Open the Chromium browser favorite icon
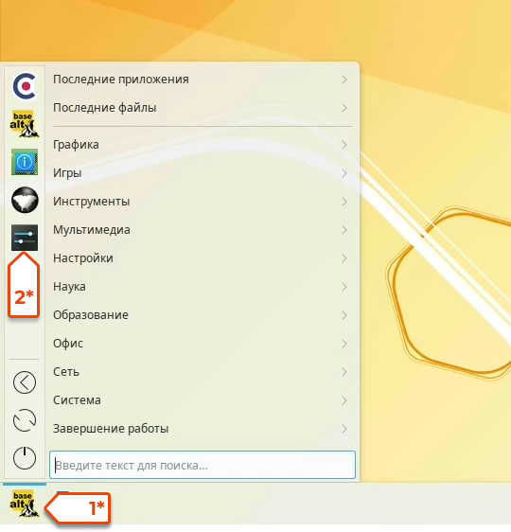This screenshot has height=532, width=511. pos(25,86)
